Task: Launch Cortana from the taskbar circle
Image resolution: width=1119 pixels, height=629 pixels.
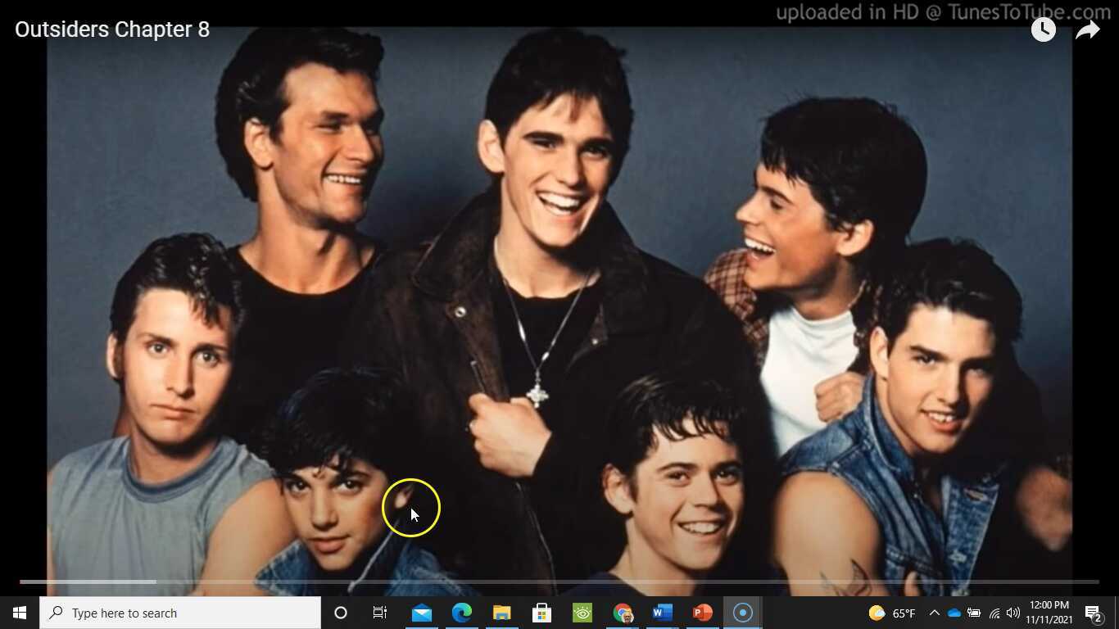Action: coord(341,613)
